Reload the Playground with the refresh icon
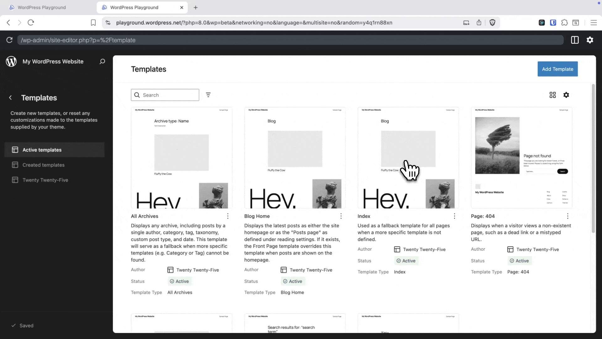 pos(9,40)
